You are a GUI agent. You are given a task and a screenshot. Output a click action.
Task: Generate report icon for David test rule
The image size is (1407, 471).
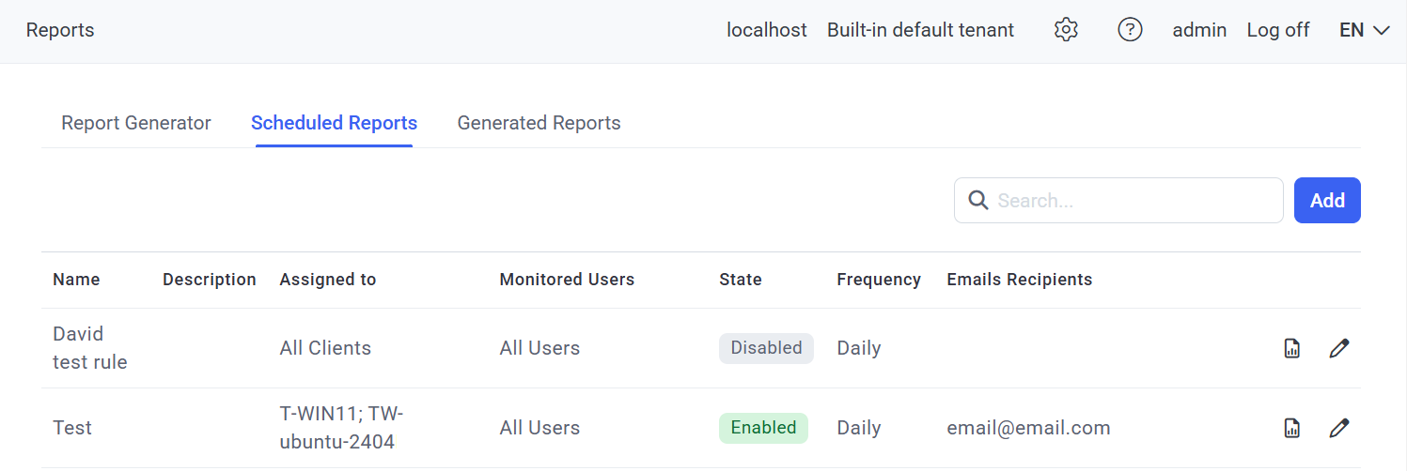click(x=1292, y=349)
